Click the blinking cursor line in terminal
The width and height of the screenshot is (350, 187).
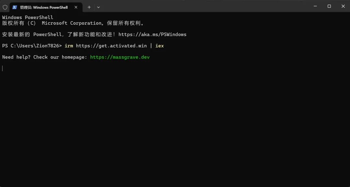(x=3, y=68)
